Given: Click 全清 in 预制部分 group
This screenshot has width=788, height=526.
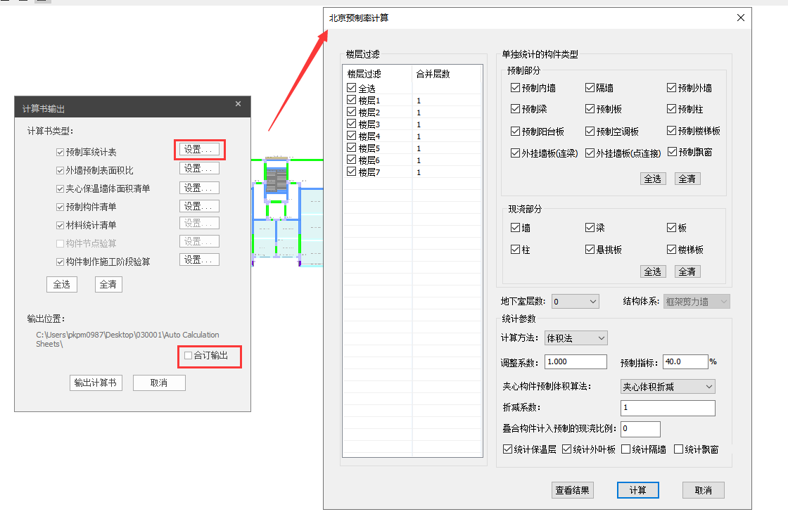Looking at the screenshot, I should [x=687, y=179].
